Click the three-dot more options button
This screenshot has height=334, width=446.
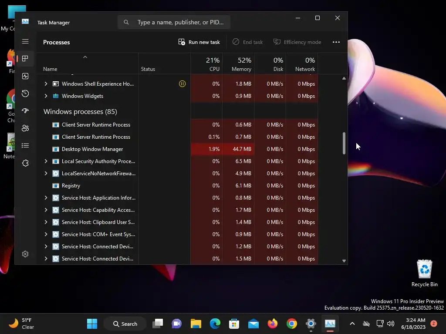336,42
